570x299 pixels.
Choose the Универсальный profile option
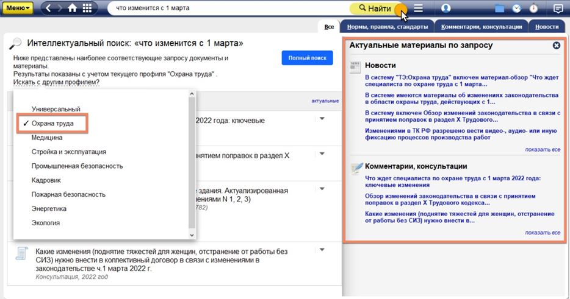point(56,109)
